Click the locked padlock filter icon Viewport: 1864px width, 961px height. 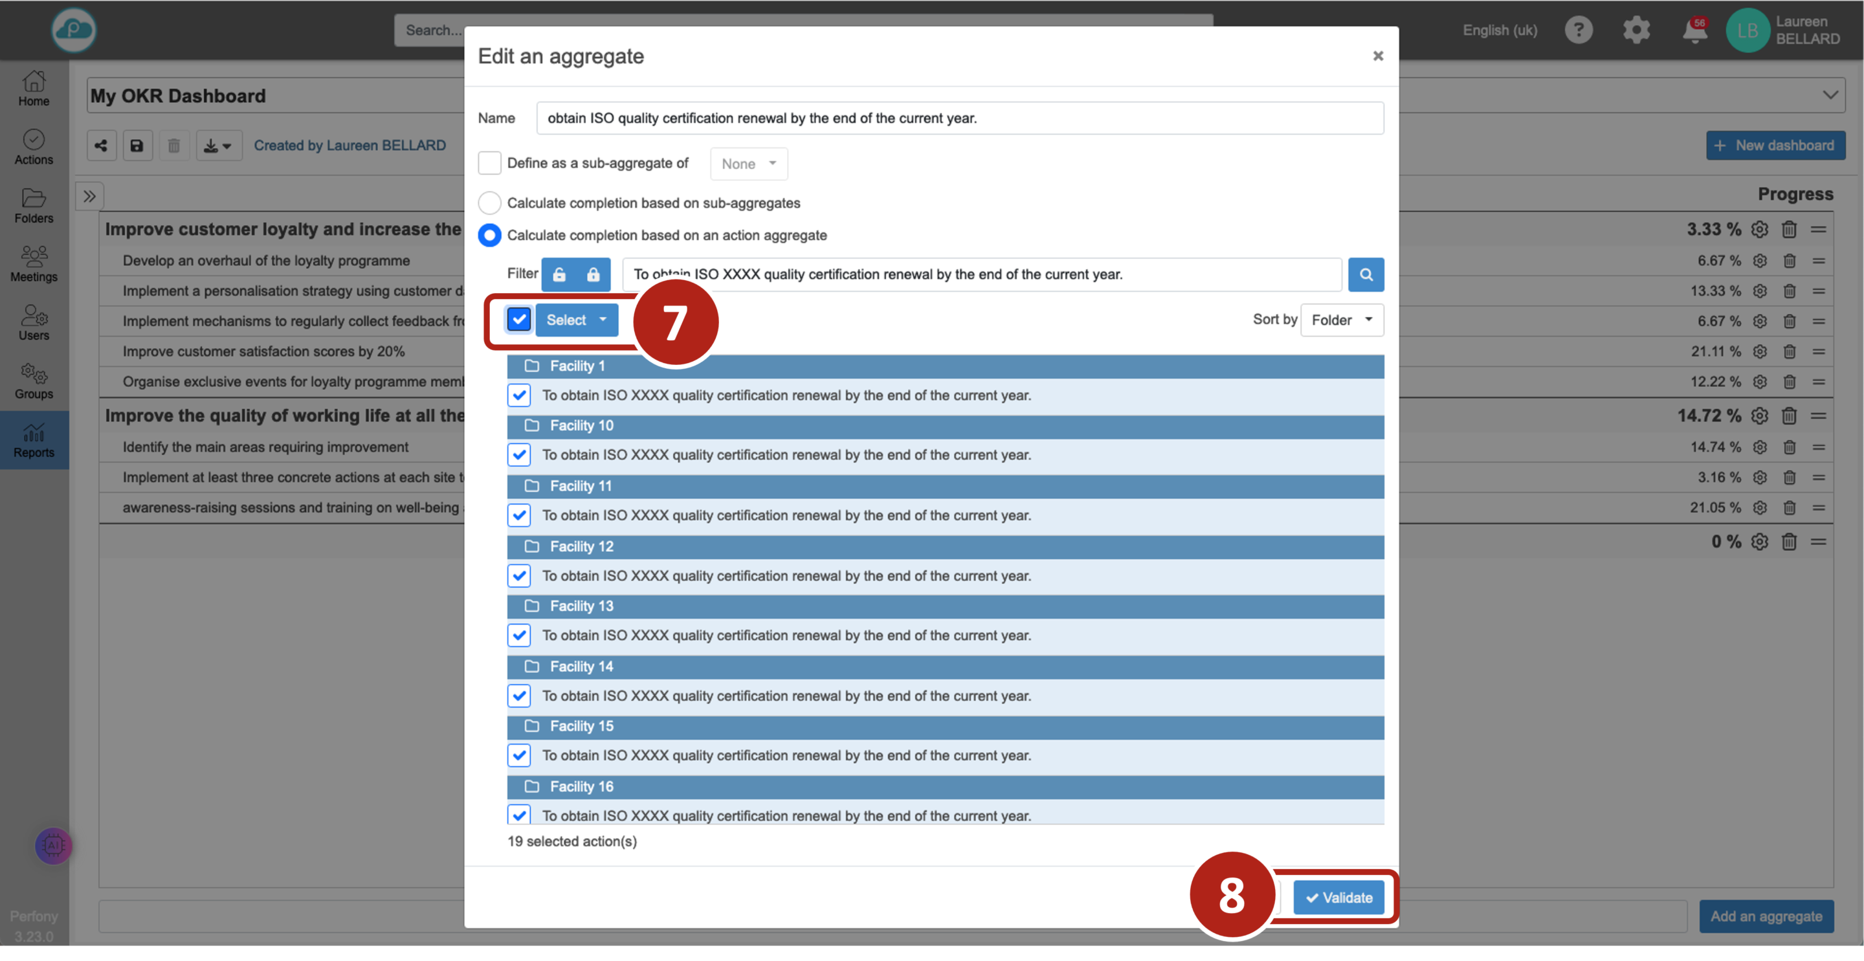(x=593, y=274)
